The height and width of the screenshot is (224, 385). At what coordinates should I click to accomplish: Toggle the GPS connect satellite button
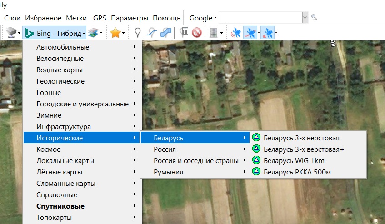pos(235,33)
